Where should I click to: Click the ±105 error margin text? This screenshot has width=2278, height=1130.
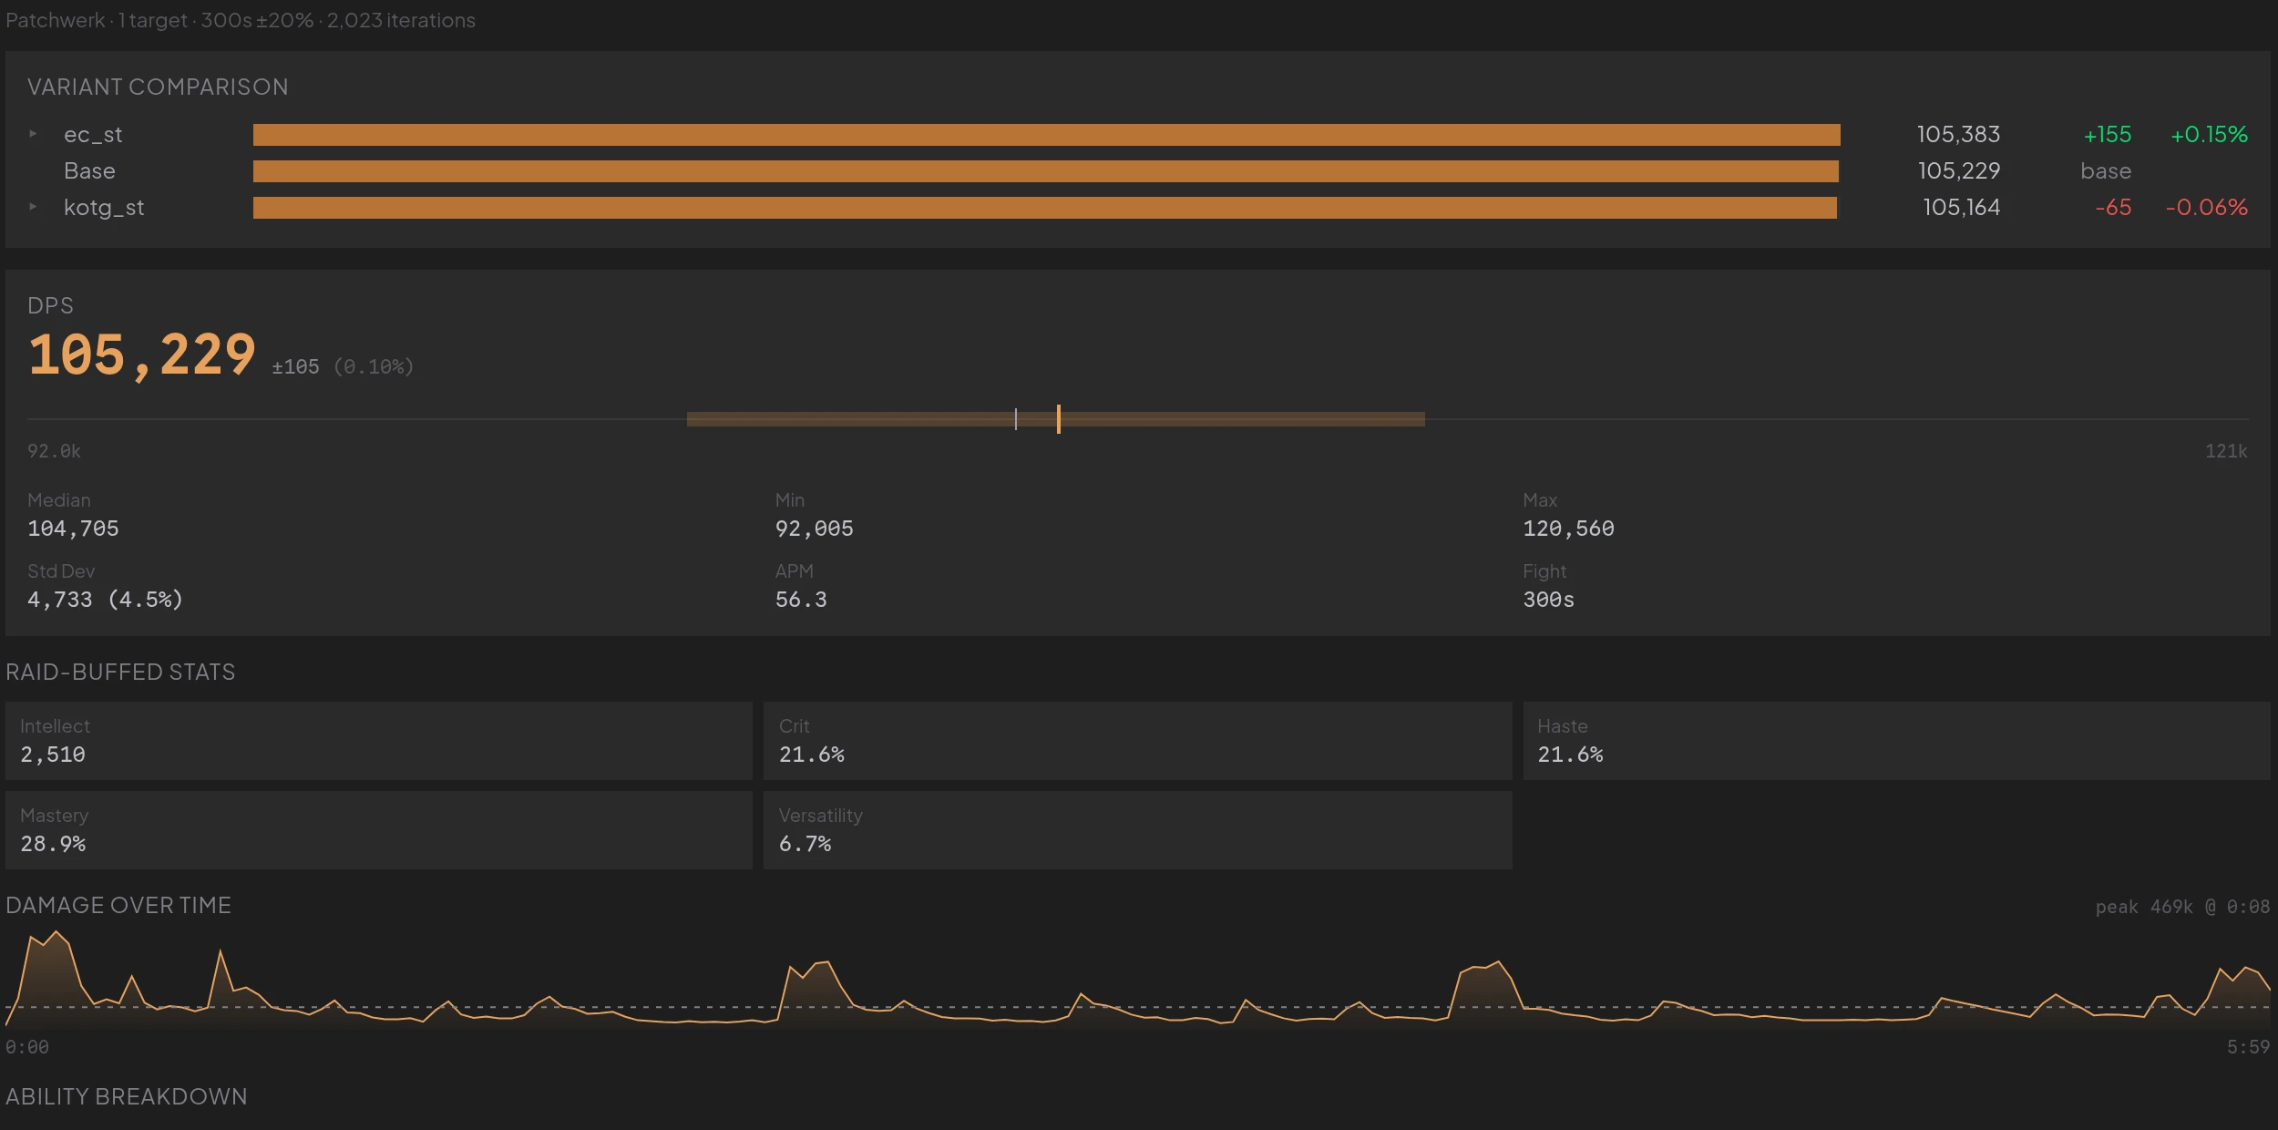[296, 366]
